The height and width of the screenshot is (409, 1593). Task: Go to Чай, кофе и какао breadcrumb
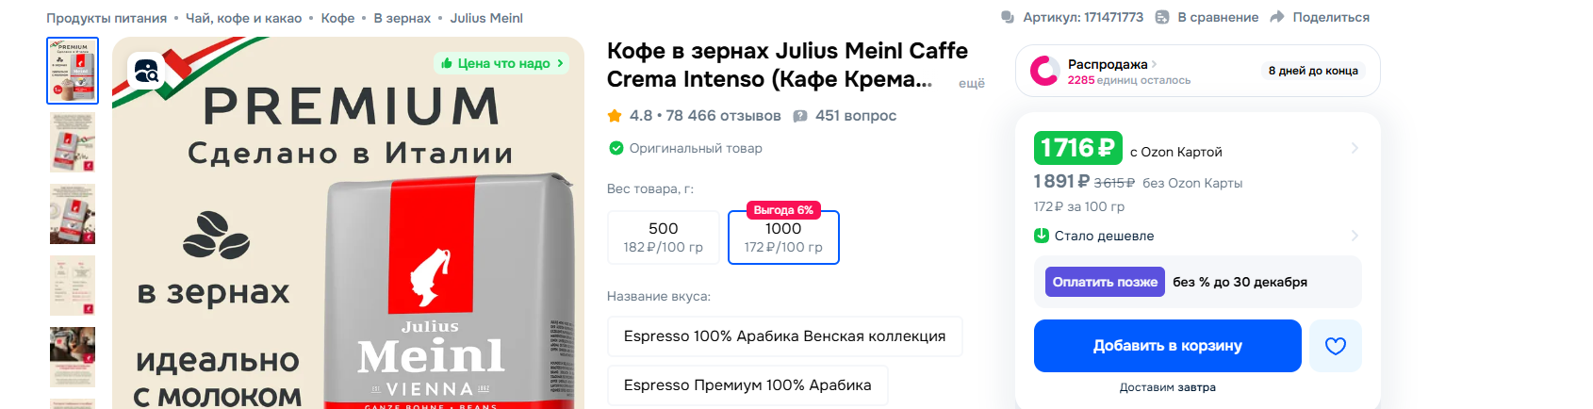pyautogui.click(x=243, y=18)
